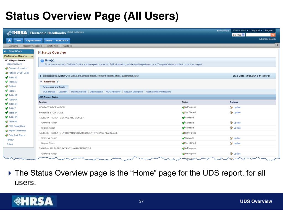Click the Note(s) info icon
This screenshot has height=212, width=283.
tap(42, 61)
